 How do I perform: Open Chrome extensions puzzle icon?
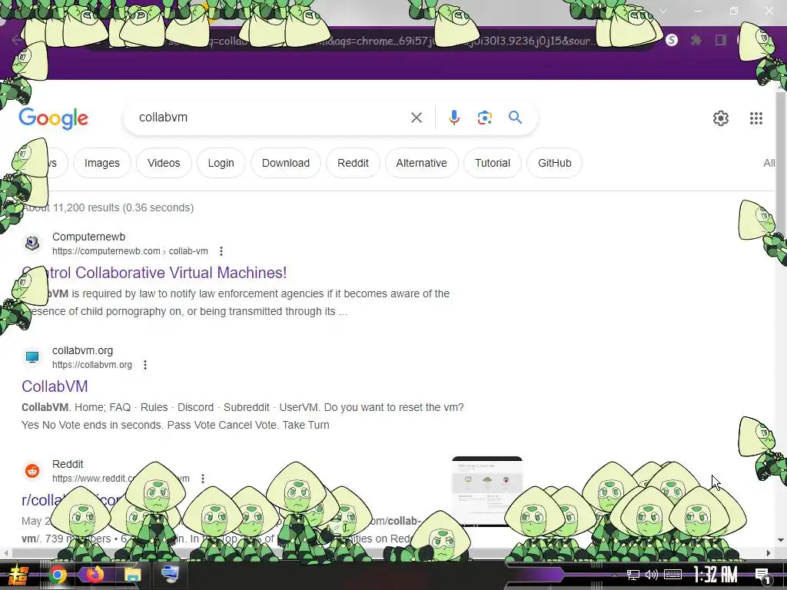696,40
